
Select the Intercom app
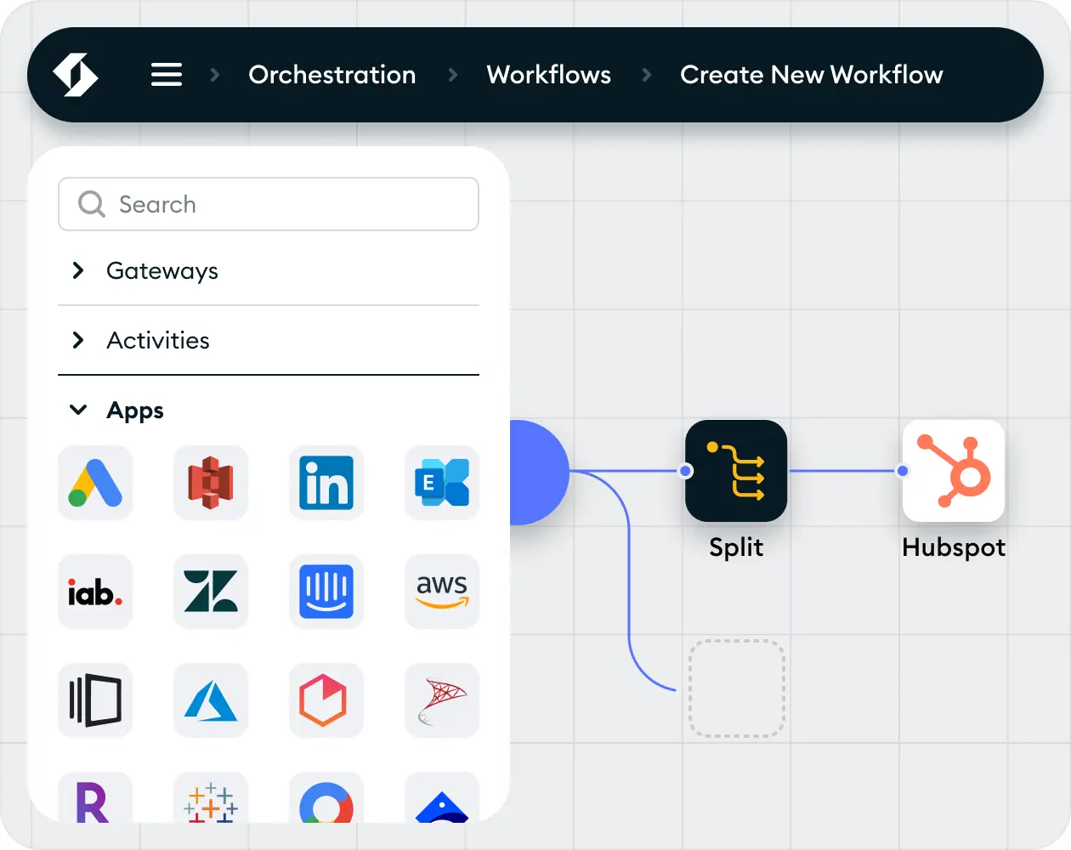click(326, 592)
